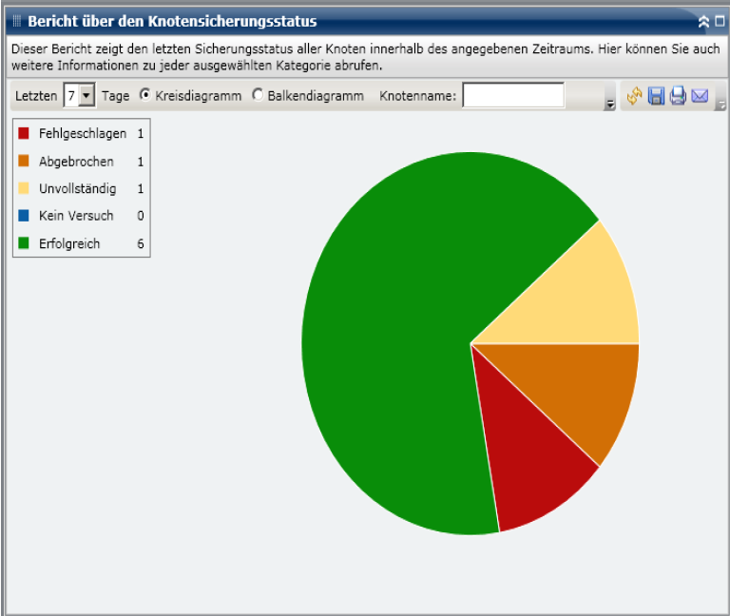Open the Letzten Tage dropdown
Screen dimensions: 730x616
(x=86, y=96)
